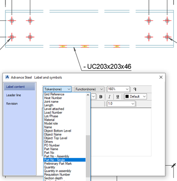Select Requisition Number token
This screenshot has height=181, width=177.
pyautogui.click(x=64, y=175)
